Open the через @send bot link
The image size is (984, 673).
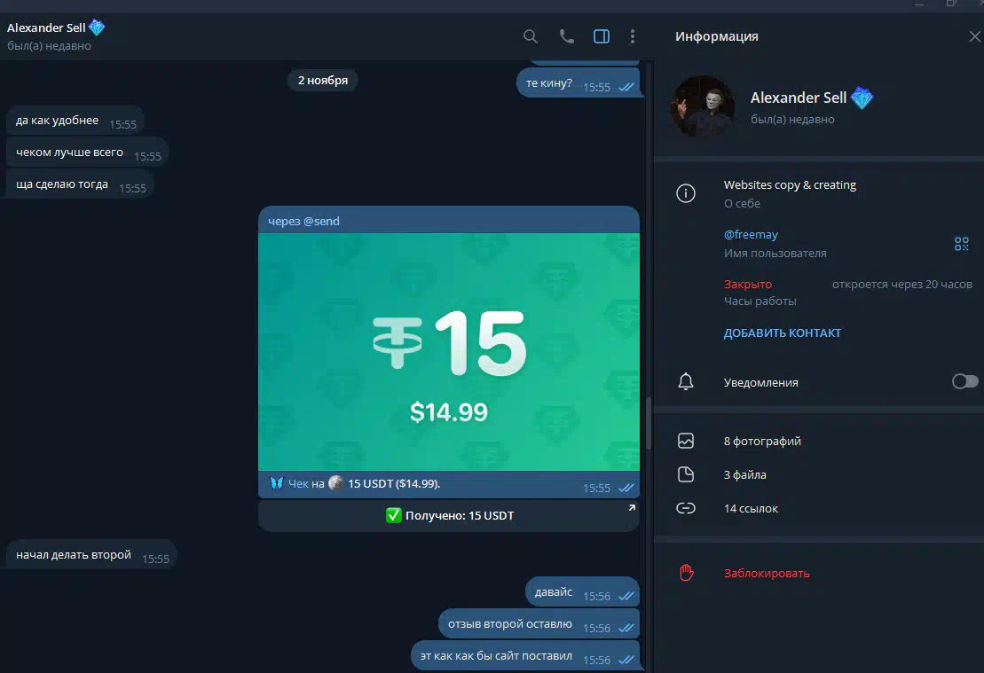(303, 221)
